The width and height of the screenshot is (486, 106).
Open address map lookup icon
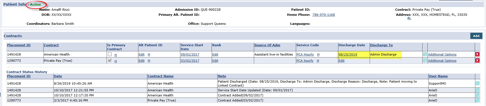pos(409,19)
